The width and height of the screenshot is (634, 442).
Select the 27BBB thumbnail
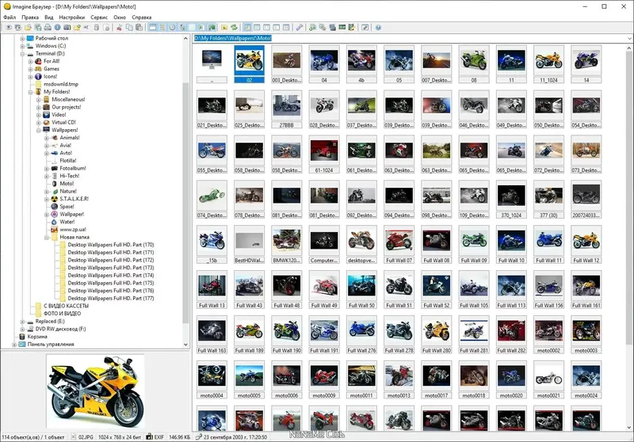pos(286,109)
